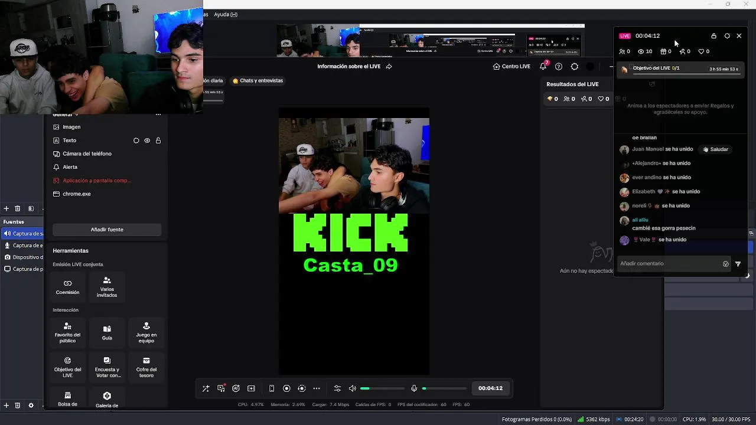Open notifications bell with badge
Image resolution: width=756 pixels, height=425 pixels.
pos(543,66)
